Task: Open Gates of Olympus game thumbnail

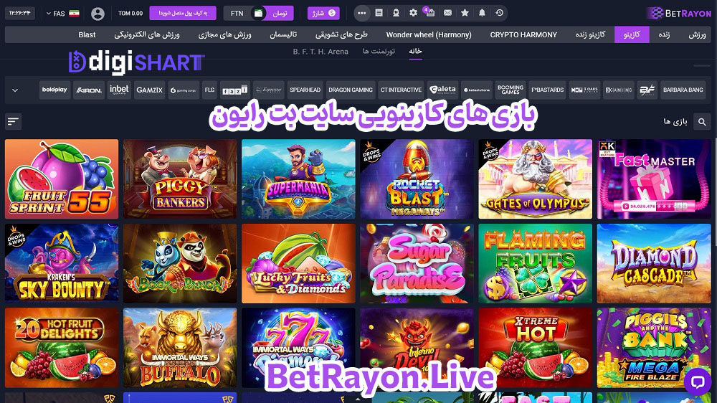Action: pyautogui.click(x=536, y=179)
